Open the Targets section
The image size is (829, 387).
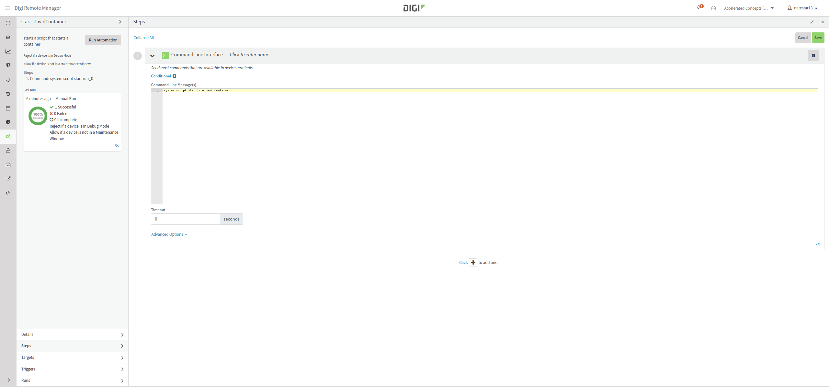coord(72,358)
